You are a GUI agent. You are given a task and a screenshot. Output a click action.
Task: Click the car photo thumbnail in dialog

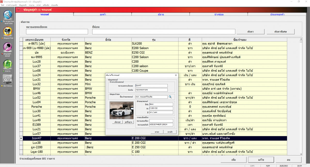coord(121,110)
